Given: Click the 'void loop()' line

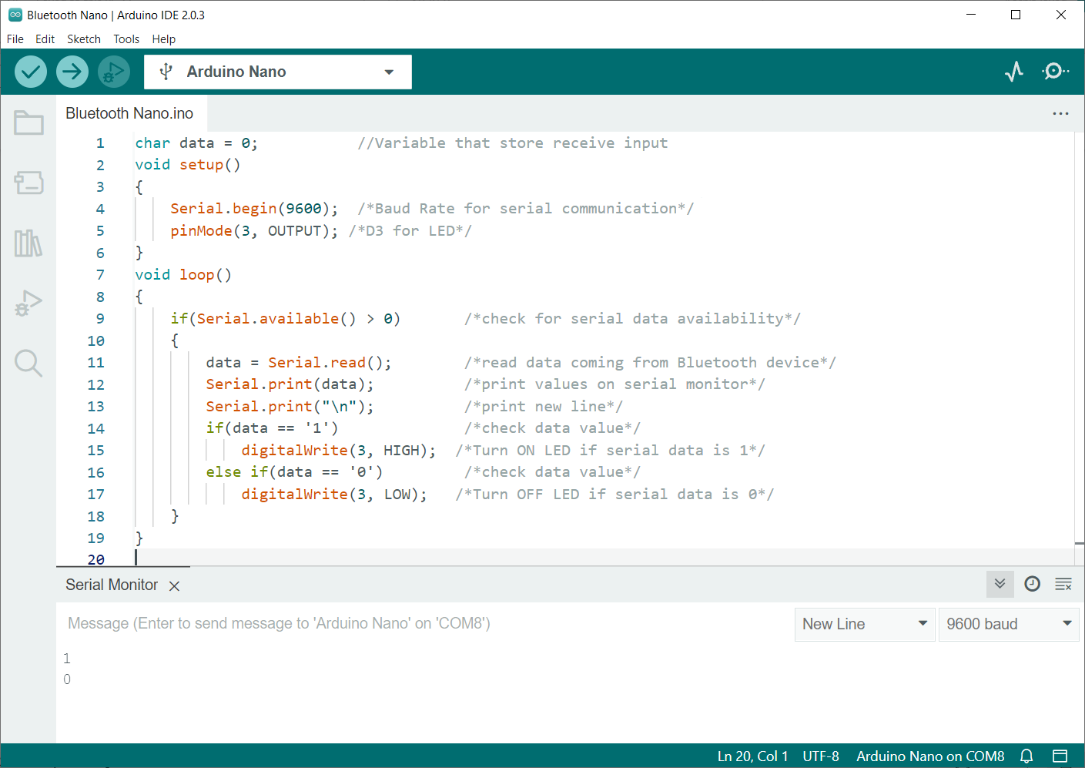Looking at the screenshot, I should (183, 275).
